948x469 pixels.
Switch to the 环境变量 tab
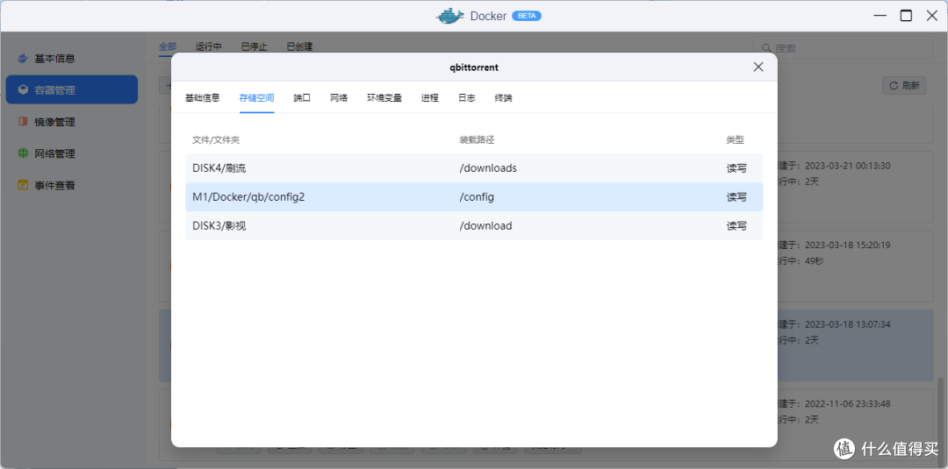(384, 98)
